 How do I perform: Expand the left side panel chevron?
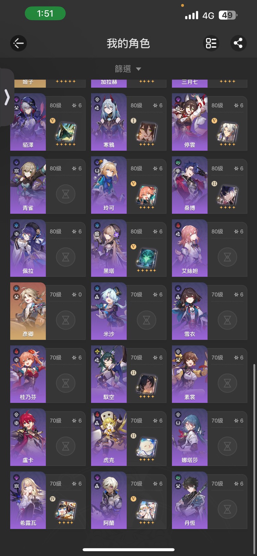7,97
